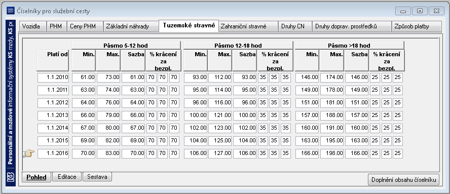Screen dimensions: 450x194
Task: Click the 116.00 Max. cell for 2012
Action: point(220,103)
